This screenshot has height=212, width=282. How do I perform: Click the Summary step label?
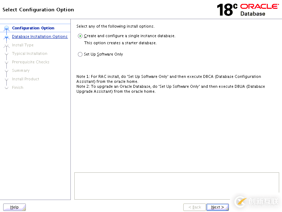[x=21, y=70]
